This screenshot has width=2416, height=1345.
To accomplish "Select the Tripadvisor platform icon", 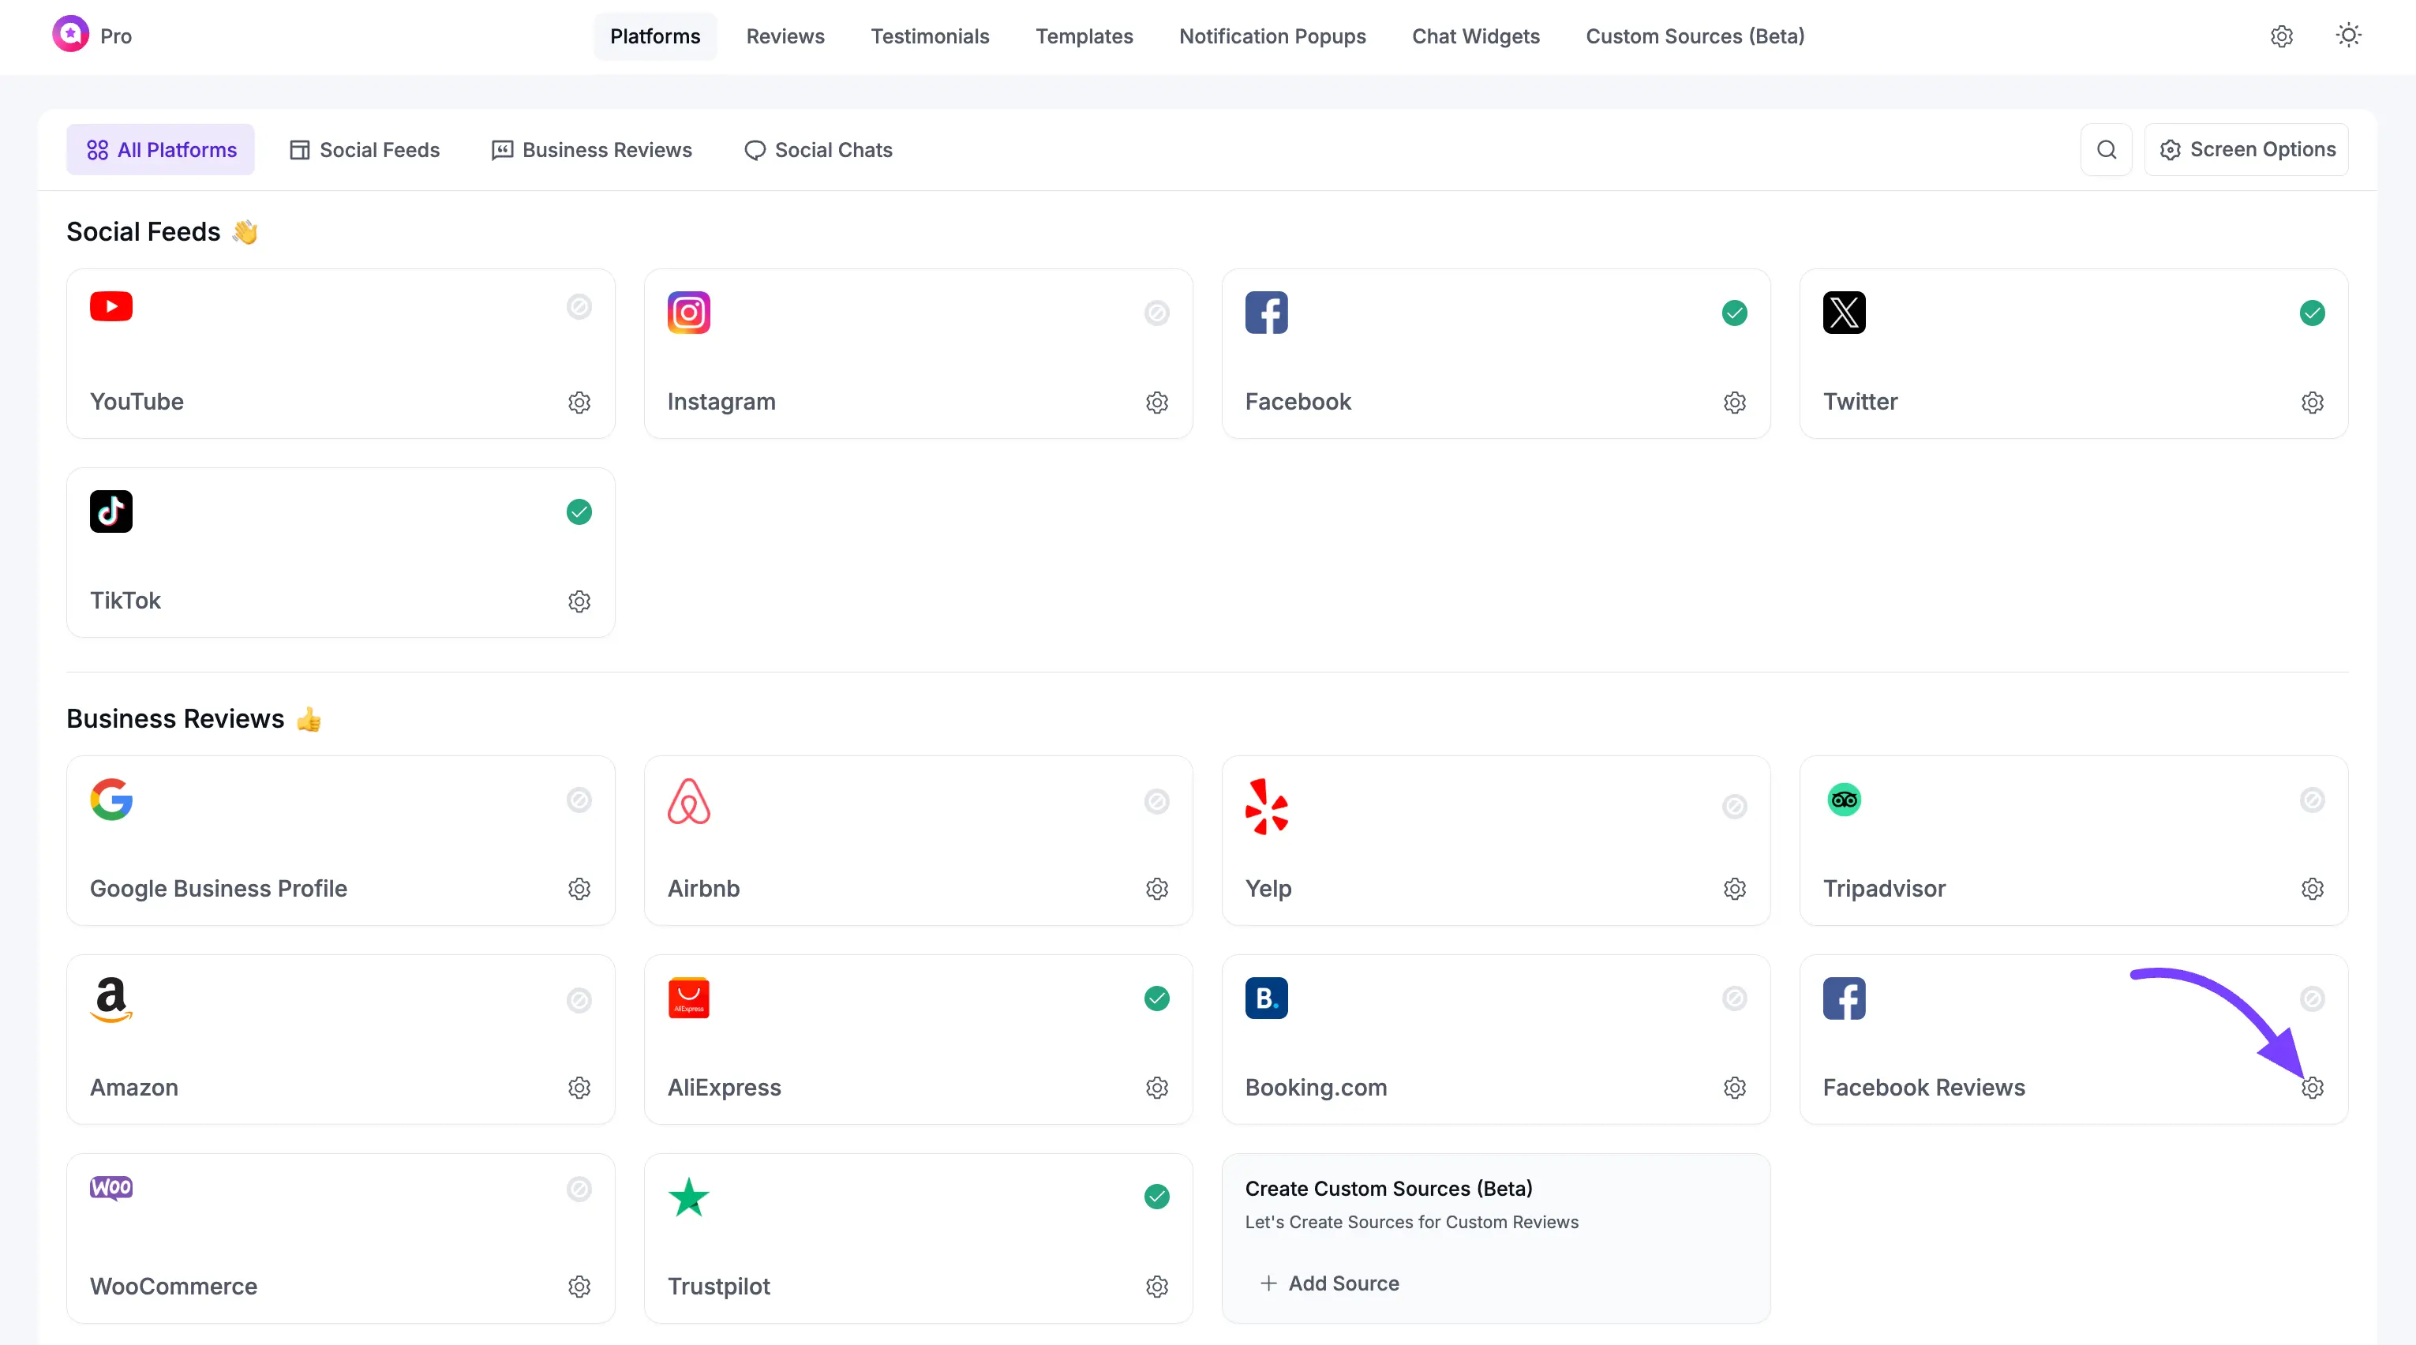I will coord(1844,800).
